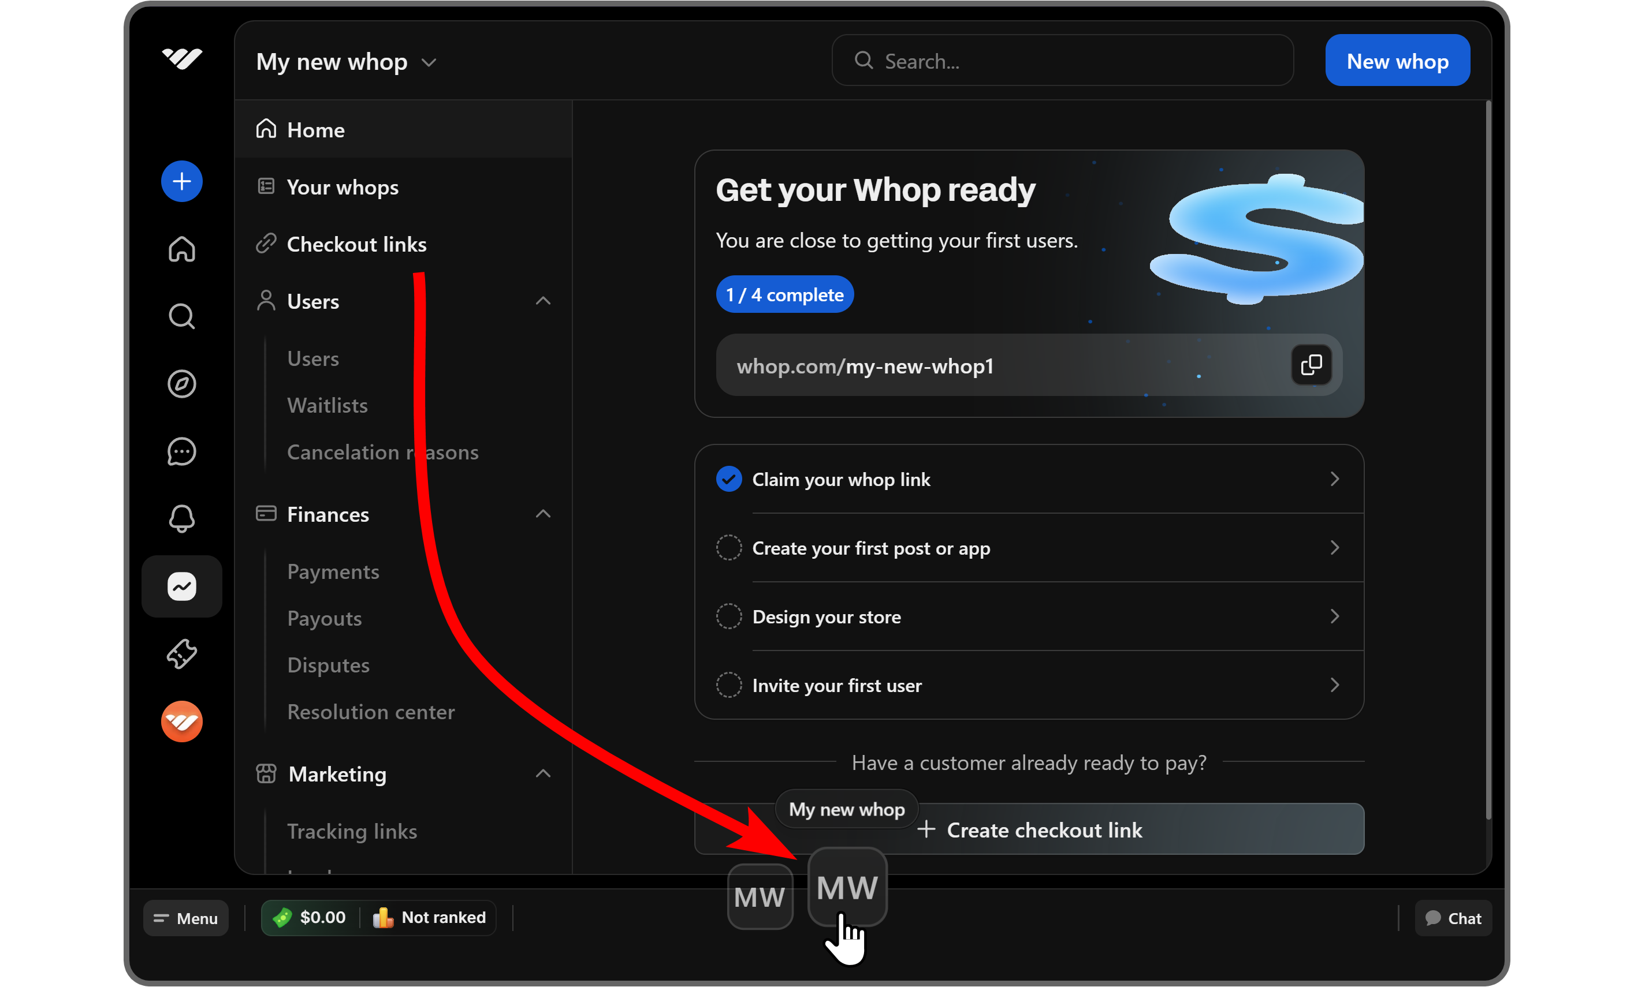The width and height of the screenshot is (1634, 987).
Task: Collapse the Users section chevron
Action: pos(543,302)
